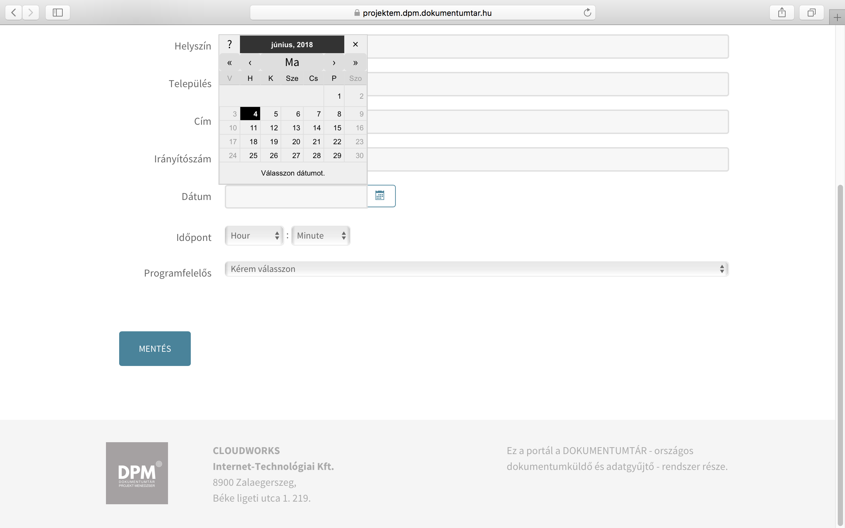Reload the page in Safari
845x528 pixels.
587,13
